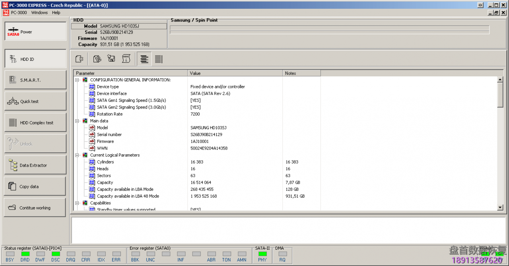Screen dimensions: 509x266
Task: Collapse the CONFIGURATION GENERAL INFORMATION node
Action: [78, 80]
